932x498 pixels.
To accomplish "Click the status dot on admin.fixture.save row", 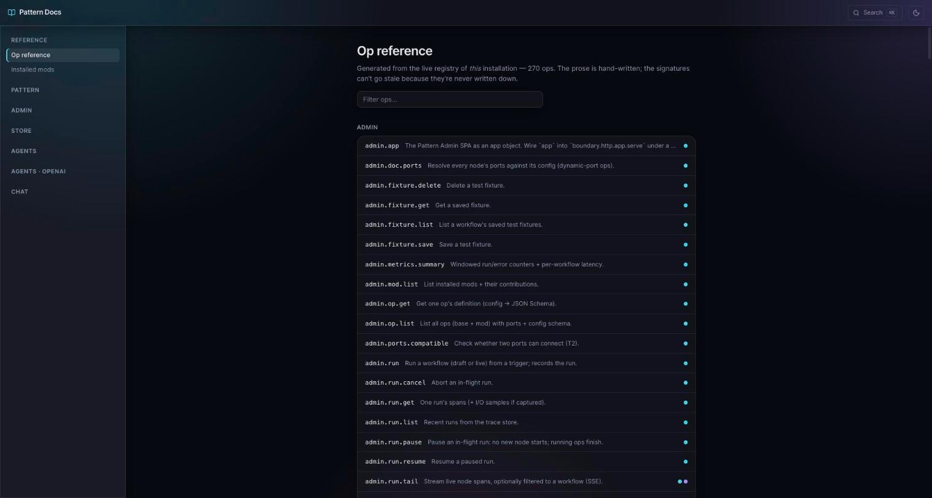I will (x=686, y=245).
